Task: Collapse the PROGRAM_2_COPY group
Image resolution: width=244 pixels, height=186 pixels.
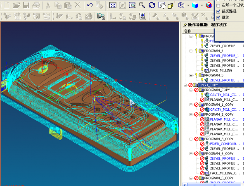Action: point(191,114)
